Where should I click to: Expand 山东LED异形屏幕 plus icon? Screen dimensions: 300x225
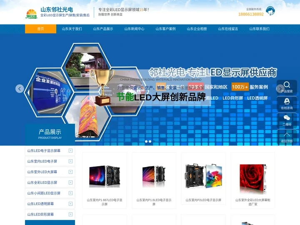click(x=70, y=214)
